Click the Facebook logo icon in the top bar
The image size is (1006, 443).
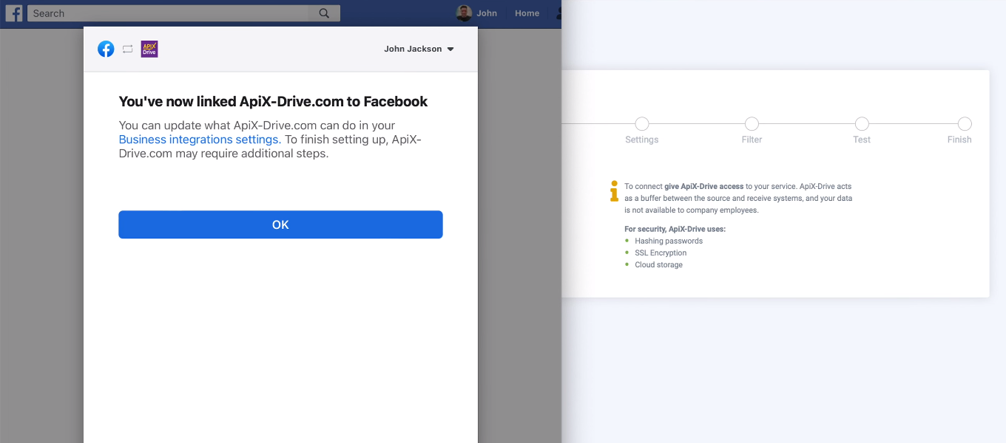14,13
